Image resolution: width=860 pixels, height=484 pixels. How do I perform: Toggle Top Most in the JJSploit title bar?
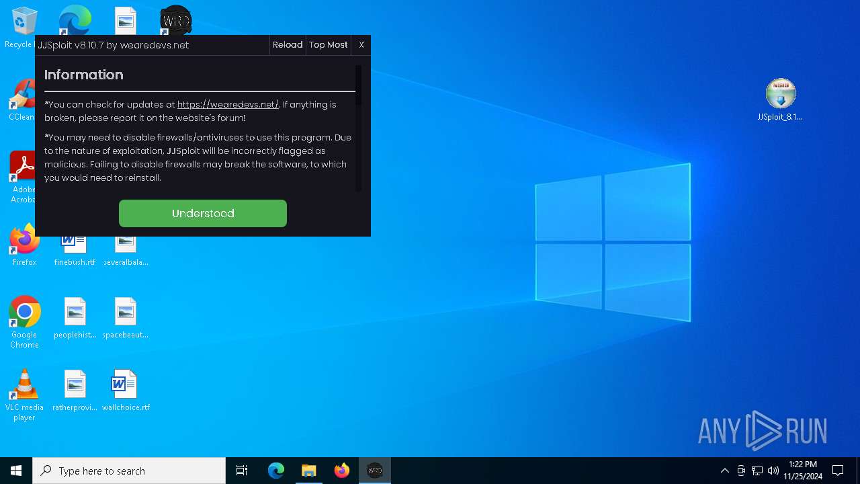tap(329, 45)
